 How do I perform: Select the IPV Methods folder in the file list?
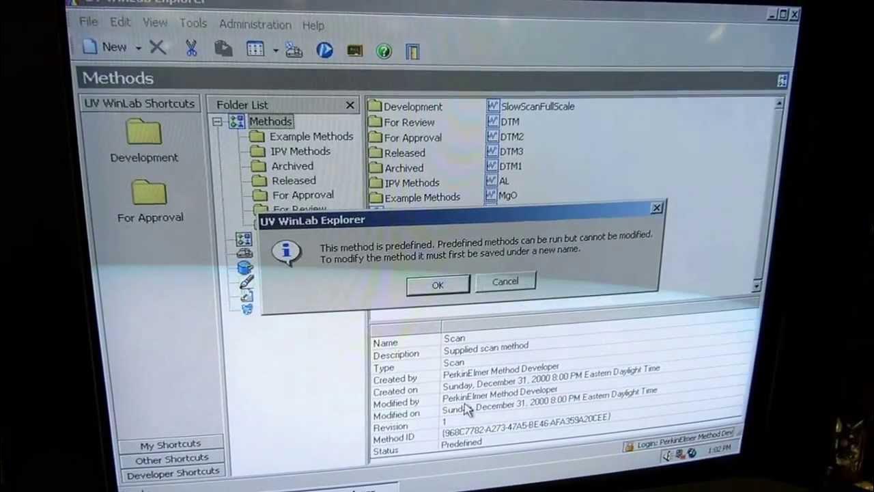click(x=412, y=182)
